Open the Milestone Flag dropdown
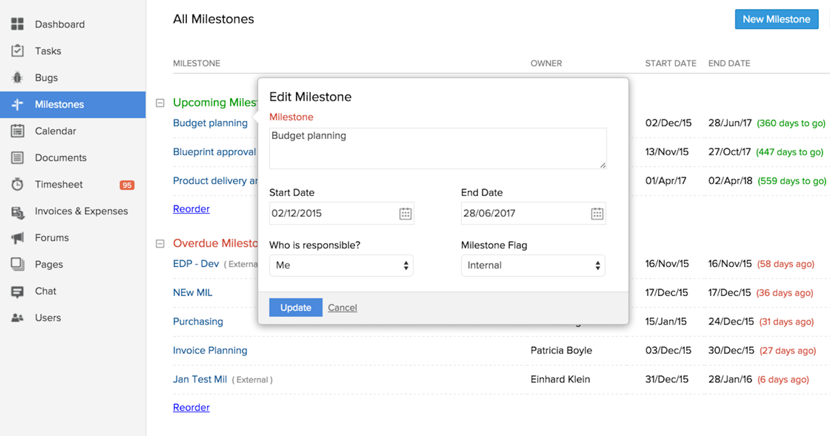This screenshot has height=436, width=830. [533, 265]
